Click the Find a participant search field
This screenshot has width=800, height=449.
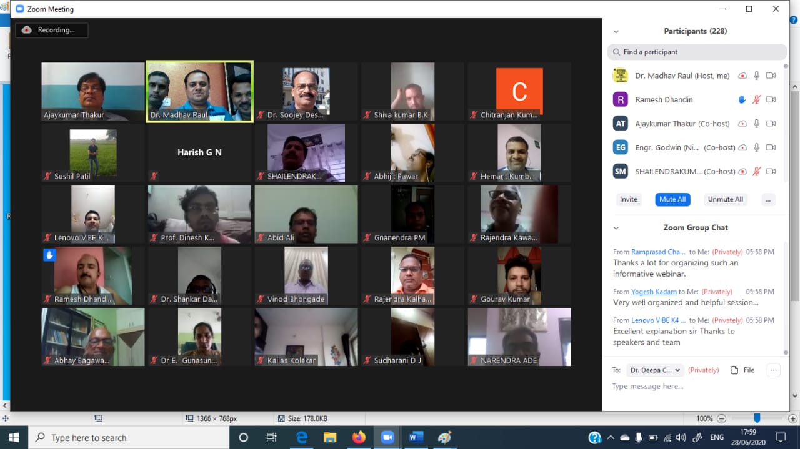[x=697, y=52]
